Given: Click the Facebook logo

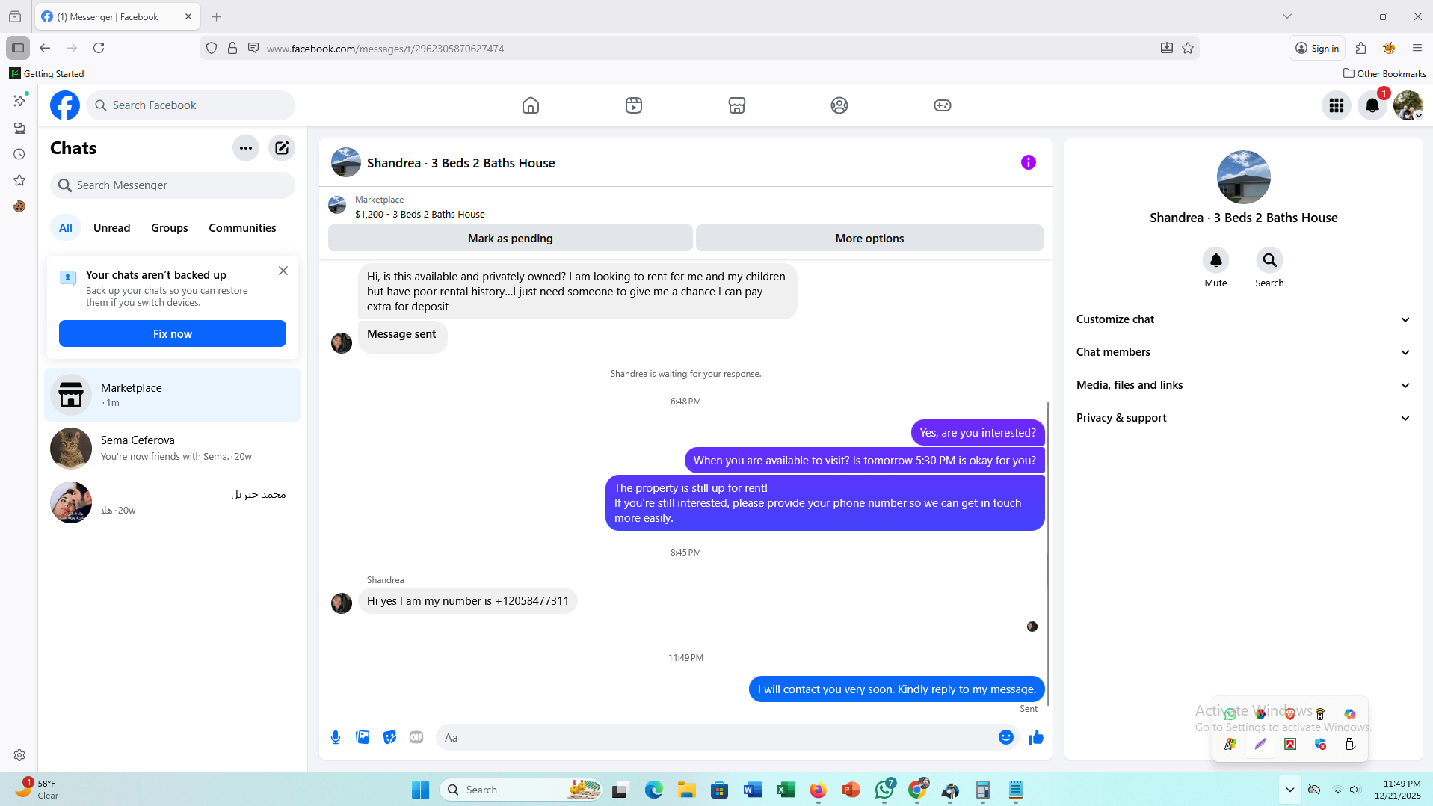Looking at the screenshot, I should coord(65,105).
